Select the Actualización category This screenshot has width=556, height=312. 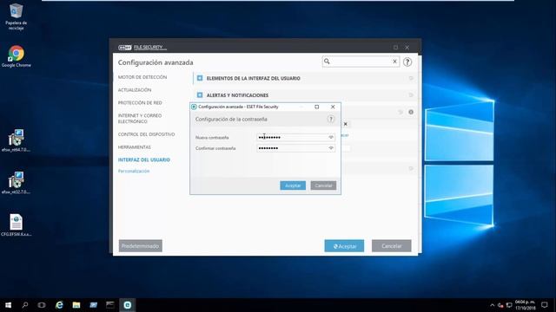coord(135,90)
